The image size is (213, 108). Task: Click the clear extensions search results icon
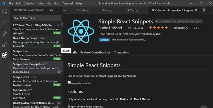[x=51, y=10]
